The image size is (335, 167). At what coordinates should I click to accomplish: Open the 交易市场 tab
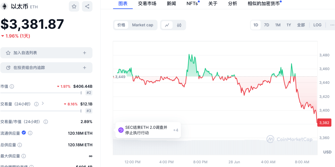pyautogui.click(x=147, y=4)
